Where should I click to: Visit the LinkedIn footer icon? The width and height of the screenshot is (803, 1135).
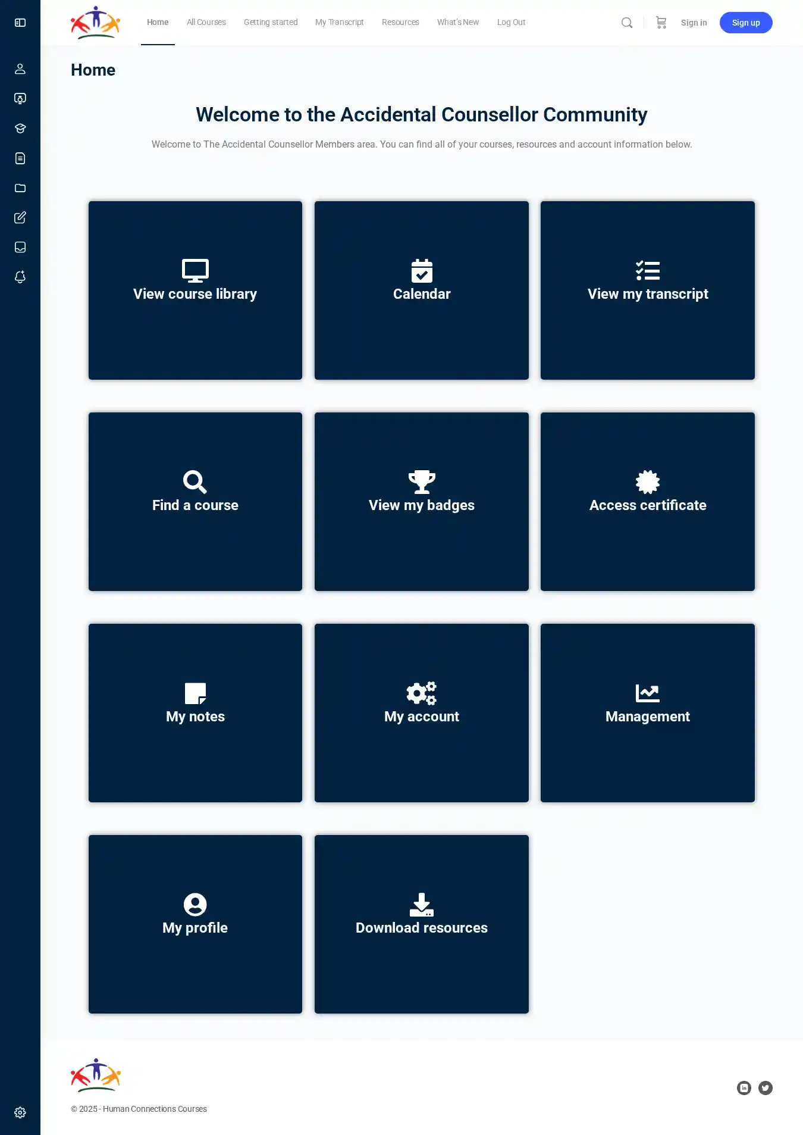click(744, 1088)
